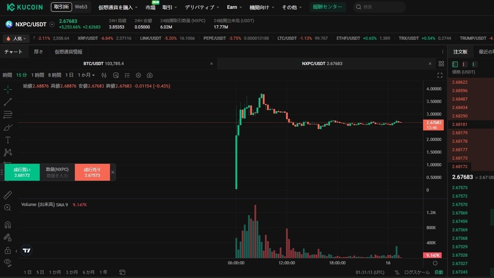Open the checklist templates icon
Image resolution: width=494 pixels, height=278 pixels.
pos(127,75)
